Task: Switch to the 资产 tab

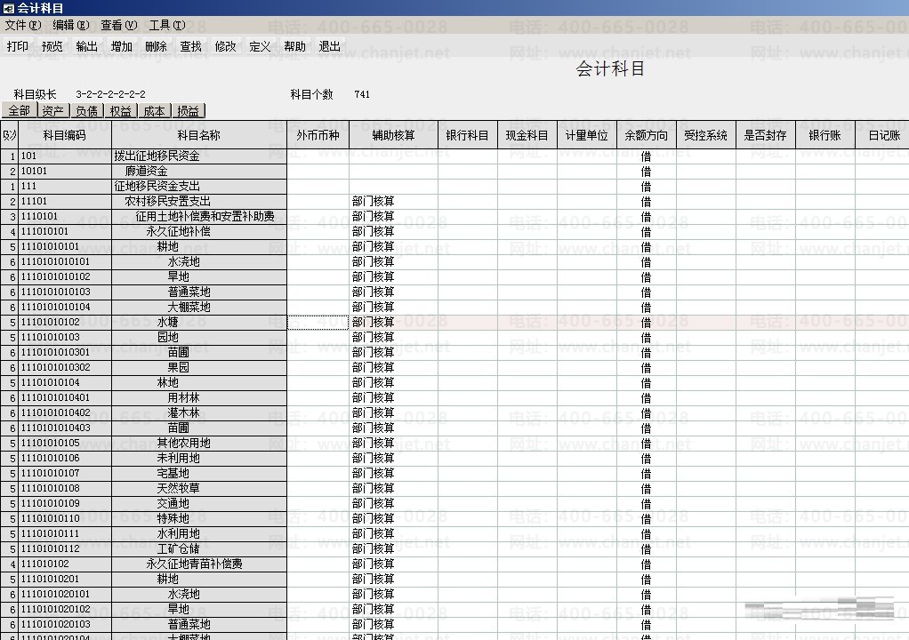Action: (53, 110)
